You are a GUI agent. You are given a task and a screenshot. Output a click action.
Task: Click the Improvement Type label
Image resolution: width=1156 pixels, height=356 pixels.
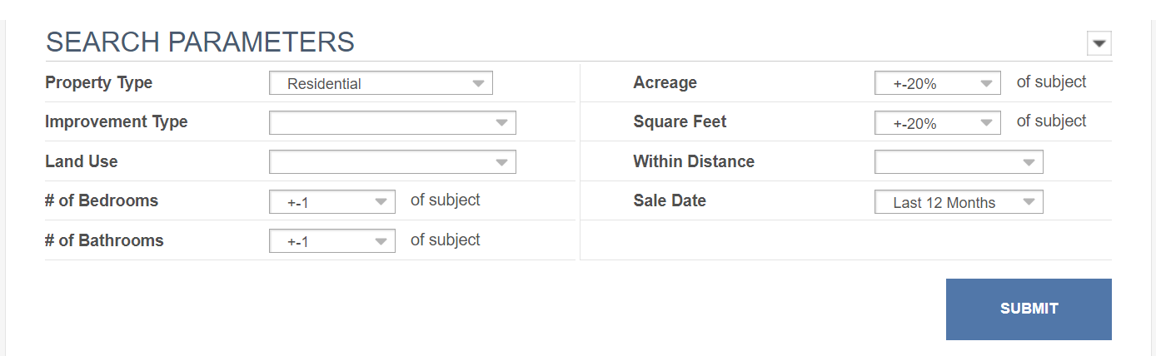click(x=117, y=121)
